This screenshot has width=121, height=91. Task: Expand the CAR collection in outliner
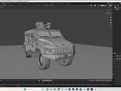click(115, 9)
